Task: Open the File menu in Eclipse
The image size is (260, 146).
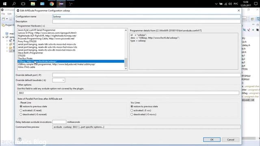Action: click(3, 14)
